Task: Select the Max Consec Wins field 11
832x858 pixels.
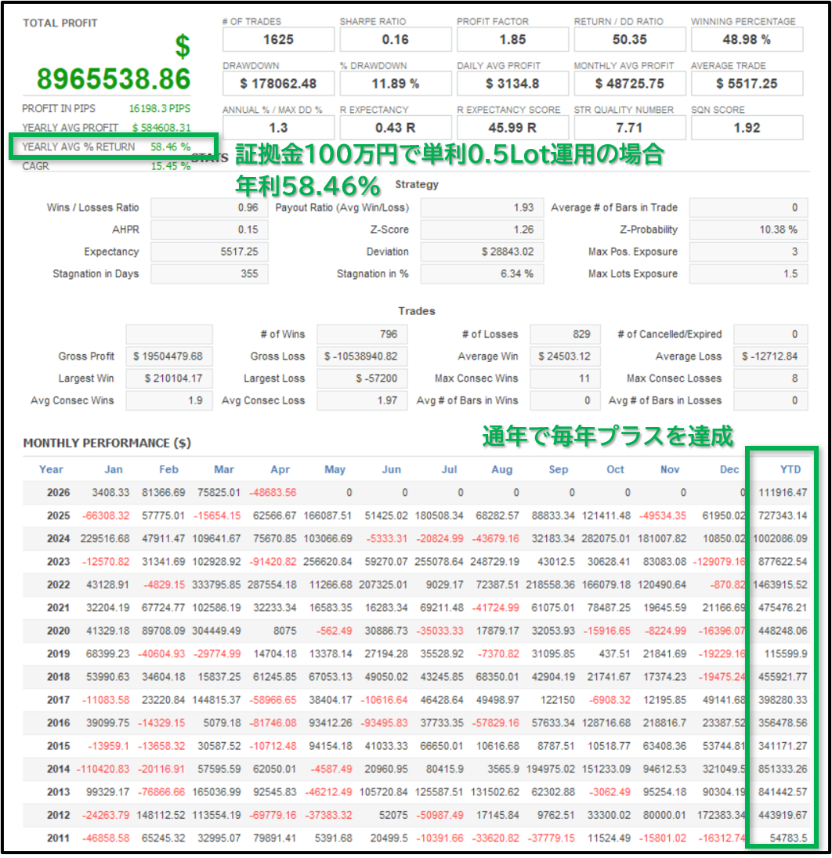Action: point(565,378)
